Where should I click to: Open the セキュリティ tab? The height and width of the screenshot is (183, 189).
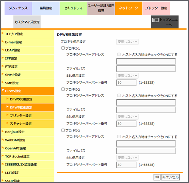[x=73, y=8]
